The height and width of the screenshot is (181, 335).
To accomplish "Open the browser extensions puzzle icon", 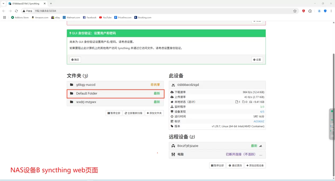I will 310,11.
